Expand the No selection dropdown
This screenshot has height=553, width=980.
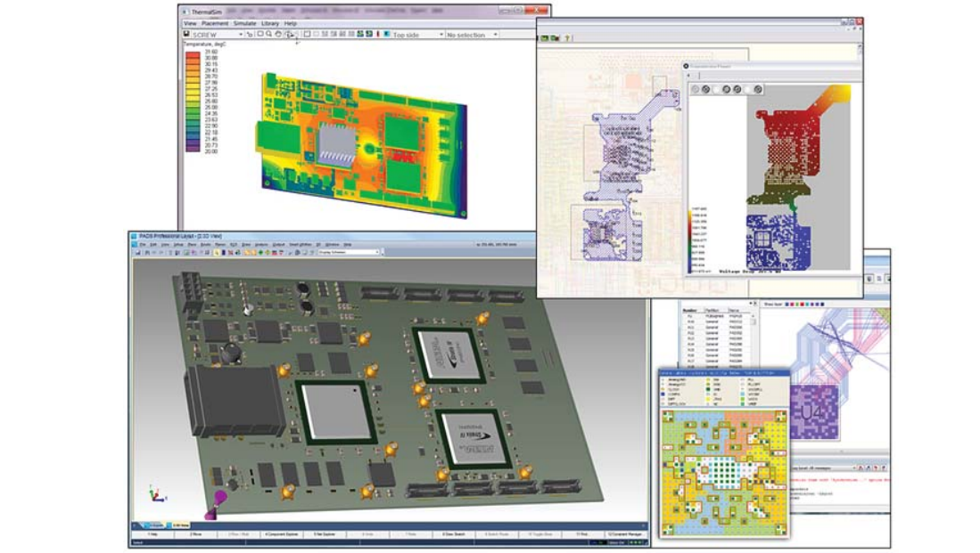coord(495,35)
